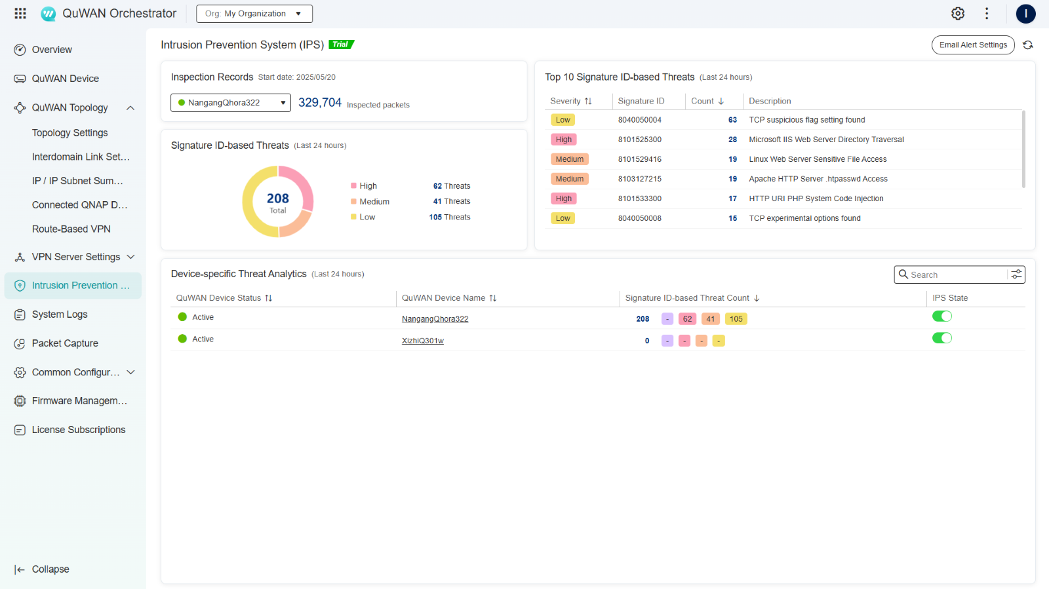The width and height of the screenshot is (1049, 589).
Task: Open the search filter options icon
Action: tap(1016, 275)
